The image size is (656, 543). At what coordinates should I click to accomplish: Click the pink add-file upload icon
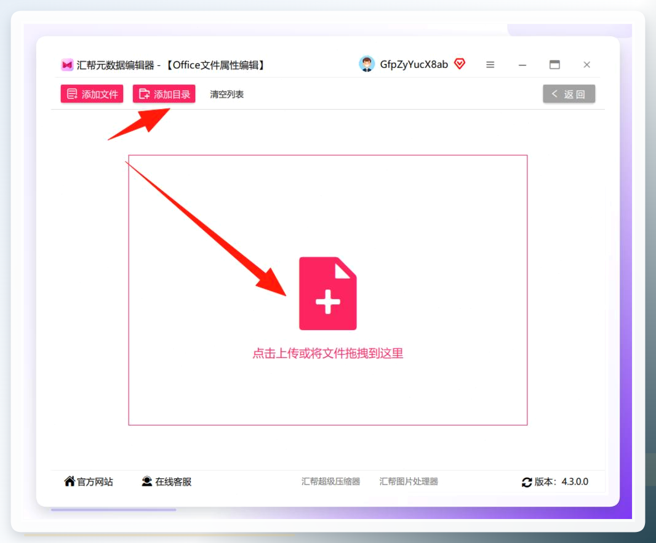click(327, 294)
